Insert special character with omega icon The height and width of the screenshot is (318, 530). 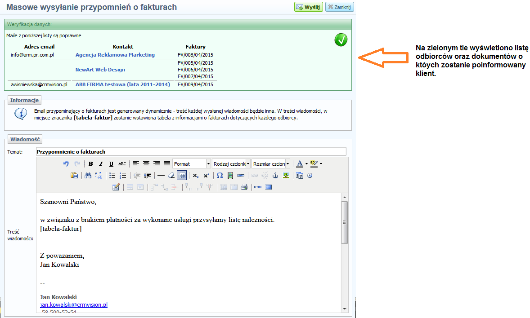click(220, 176)
